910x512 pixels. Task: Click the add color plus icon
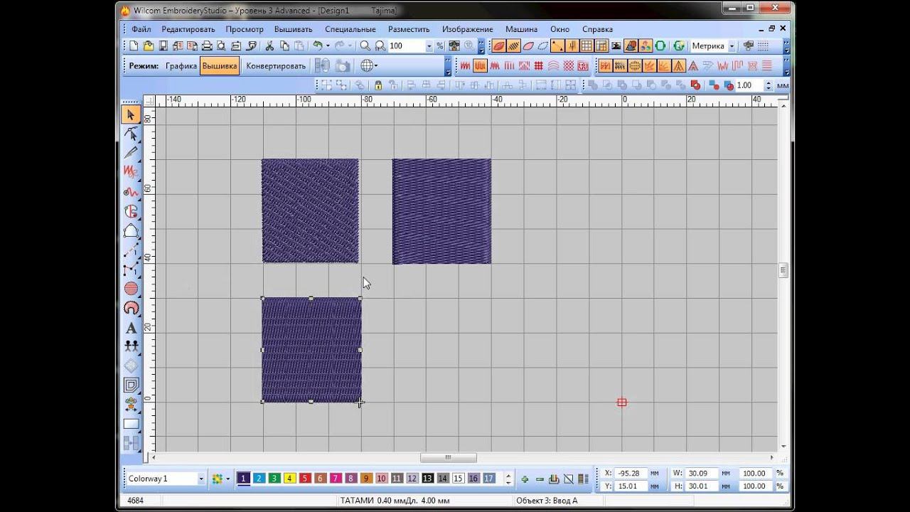coord(525,479)
